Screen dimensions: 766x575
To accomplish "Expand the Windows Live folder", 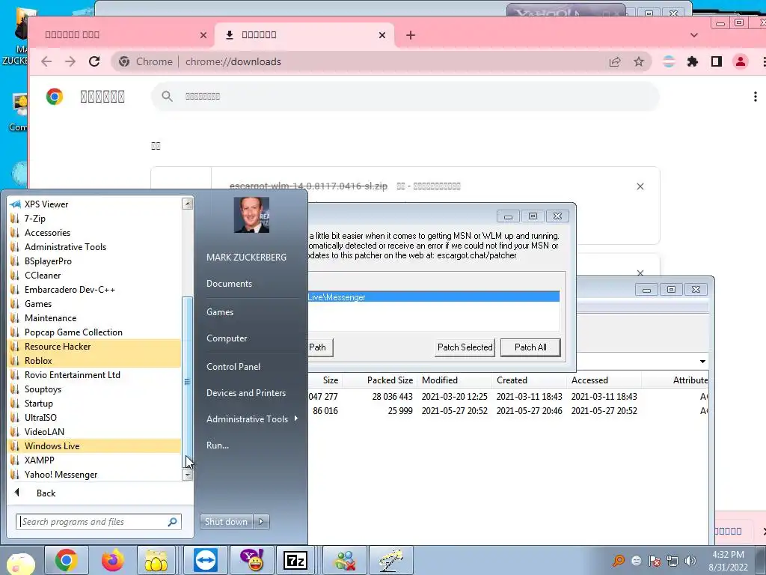I will tap(95, 446).
